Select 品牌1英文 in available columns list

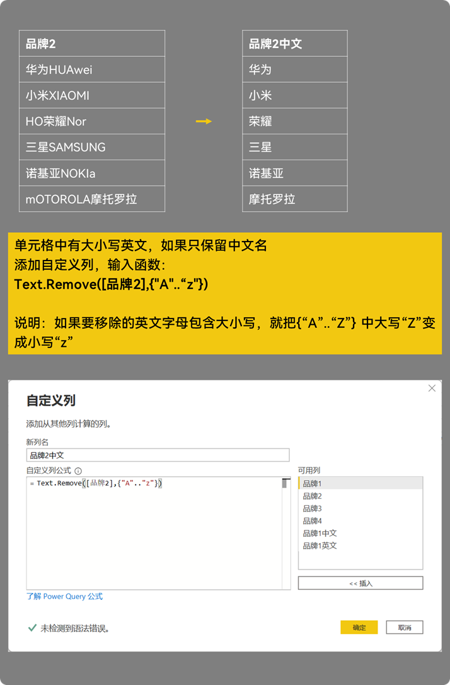[360, 546]
